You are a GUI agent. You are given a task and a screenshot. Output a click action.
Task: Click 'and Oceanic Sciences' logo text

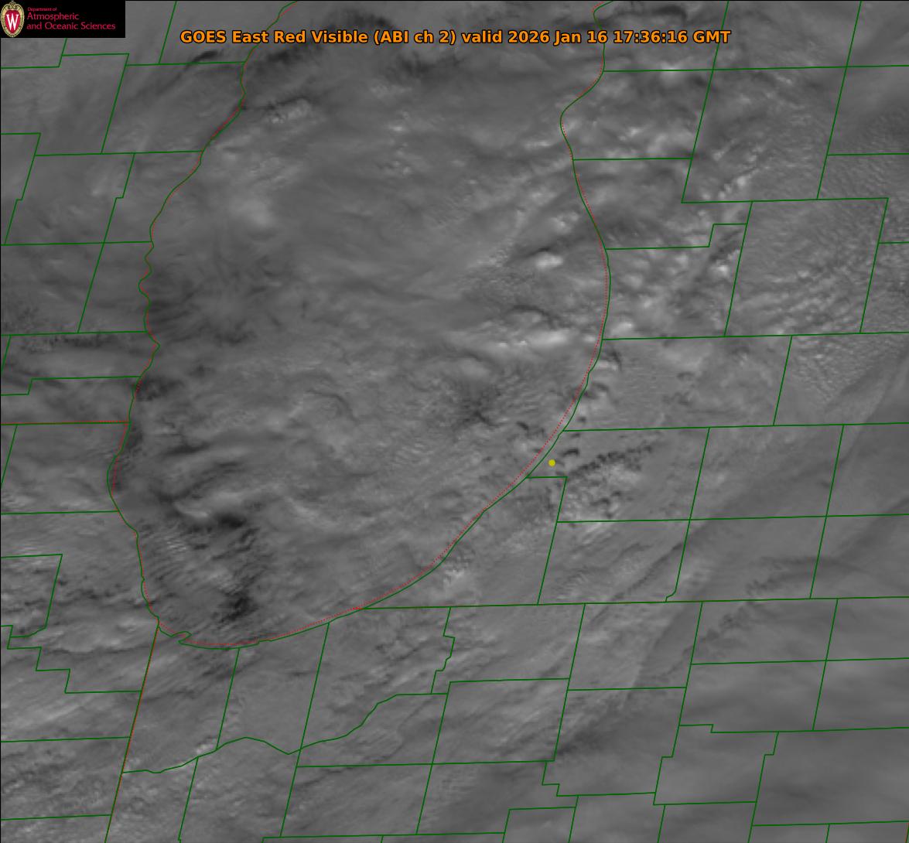tap(70, 26)
